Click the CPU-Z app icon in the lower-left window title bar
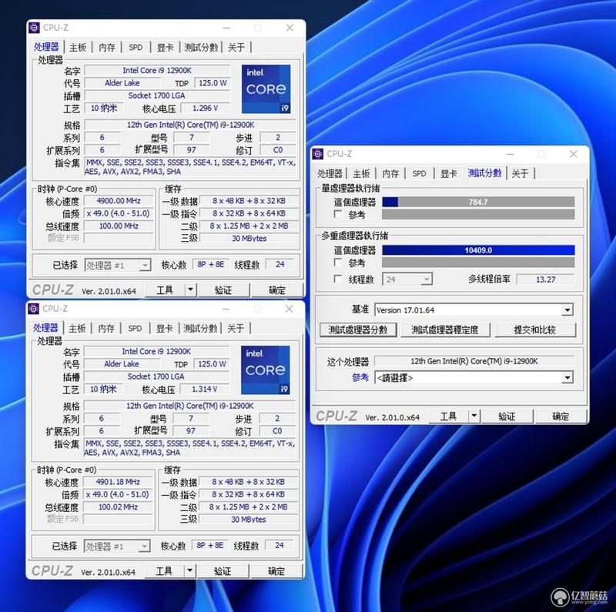616x612 pixels. coord(33,309)
